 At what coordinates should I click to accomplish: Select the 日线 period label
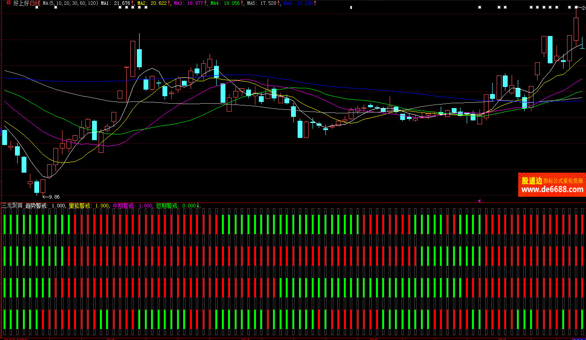(x=35, y=3)
